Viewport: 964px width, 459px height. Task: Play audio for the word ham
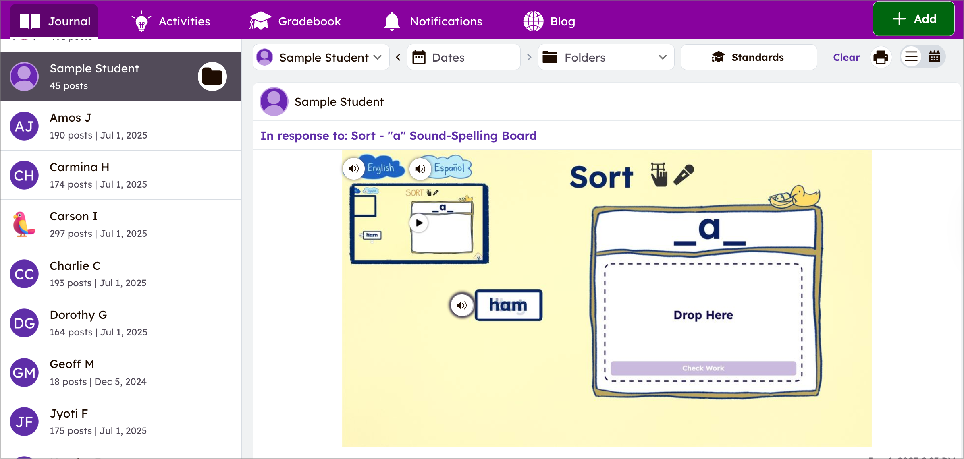(x=462, y=306)
